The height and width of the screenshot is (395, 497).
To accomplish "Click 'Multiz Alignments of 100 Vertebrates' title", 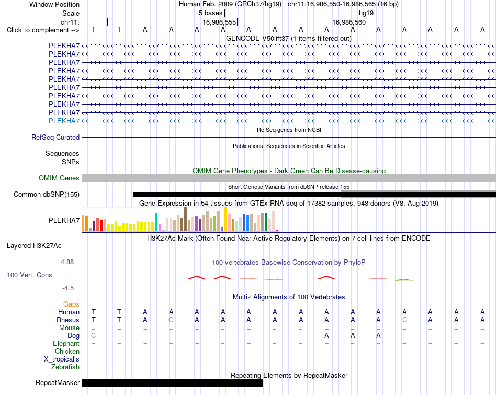I will point(289,297).
